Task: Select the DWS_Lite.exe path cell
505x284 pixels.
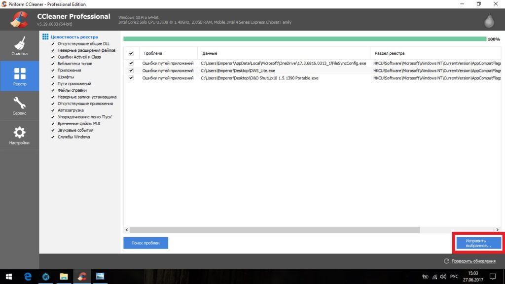Action: coord(238,71)
